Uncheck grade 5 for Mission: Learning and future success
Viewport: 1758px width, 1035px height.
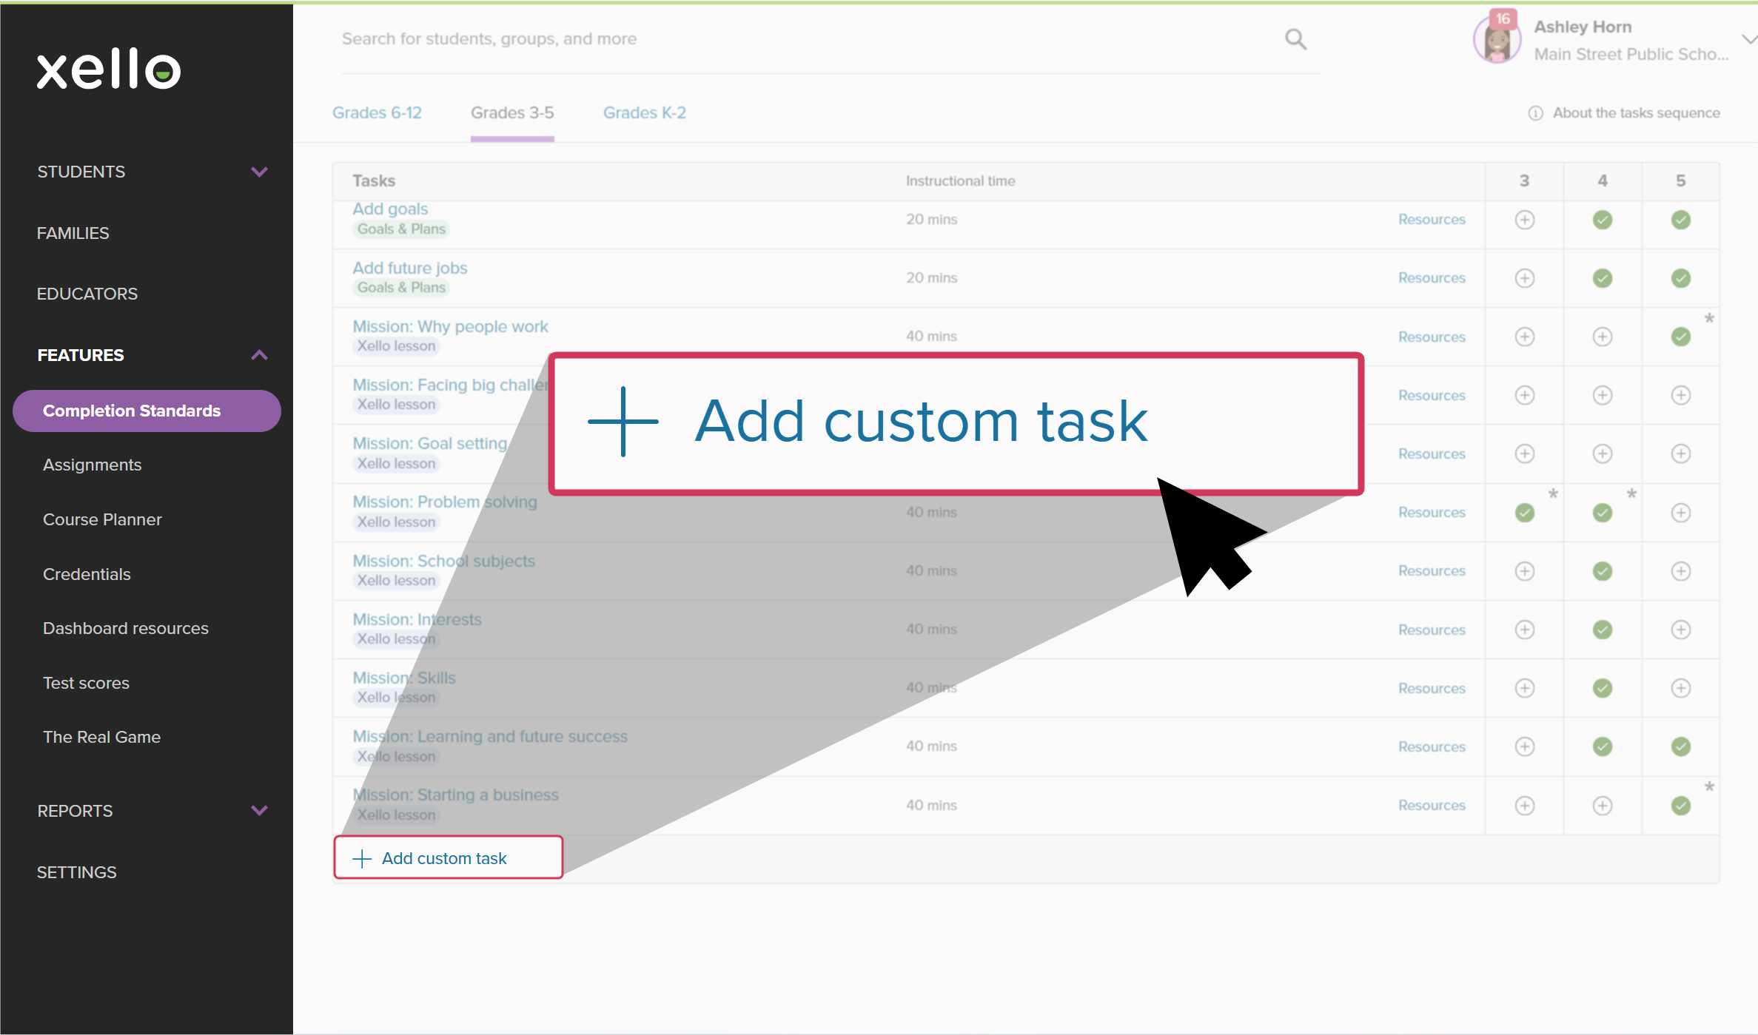pyautogui.click(x=1680, y=746)
